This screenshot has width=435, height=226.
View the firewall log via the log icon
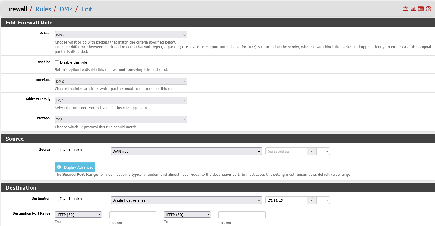point(421,9)
